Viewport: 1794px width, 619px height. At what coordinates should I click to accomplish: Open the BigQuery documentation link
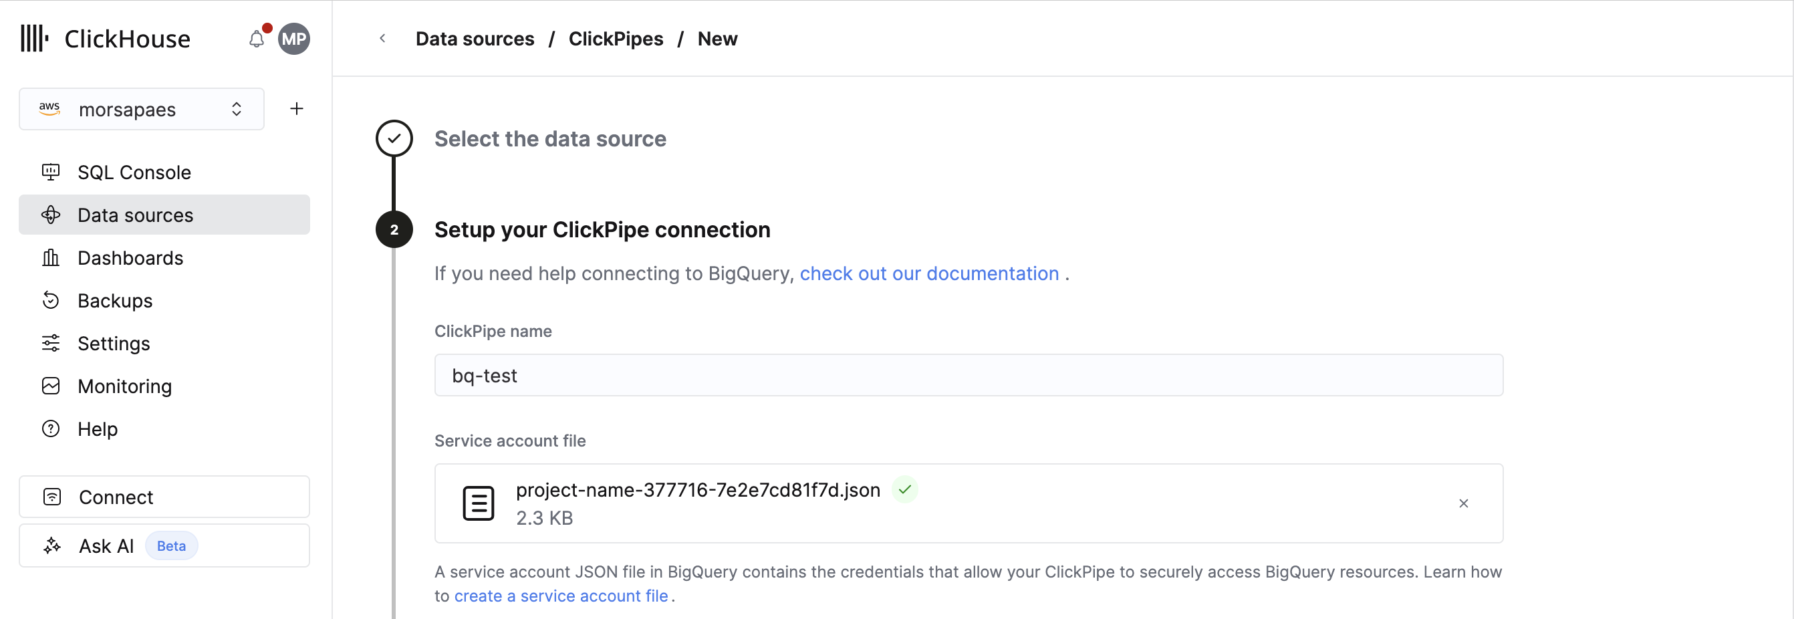tap(930, 273)
